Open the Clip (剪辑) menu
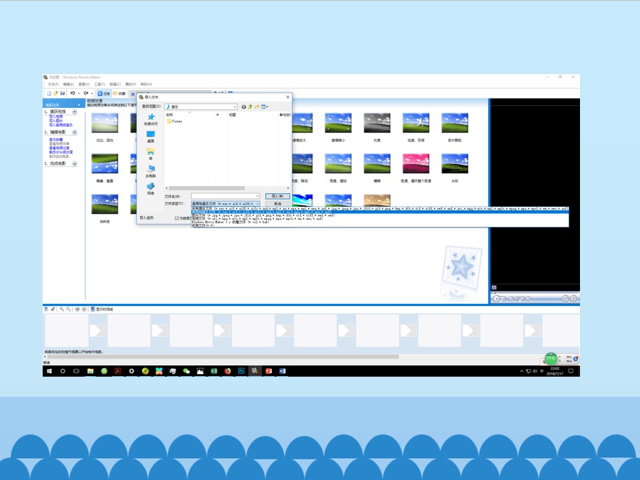Viewport: 640px width, 480px height. [x=115, y=85]
